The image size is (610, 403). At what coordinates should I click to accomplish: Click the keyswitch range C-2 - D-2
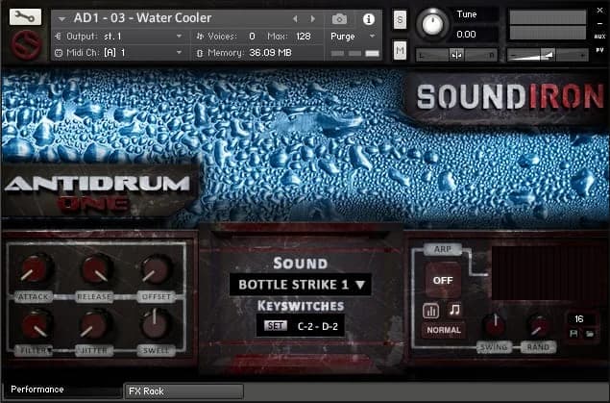coord(317,326)
